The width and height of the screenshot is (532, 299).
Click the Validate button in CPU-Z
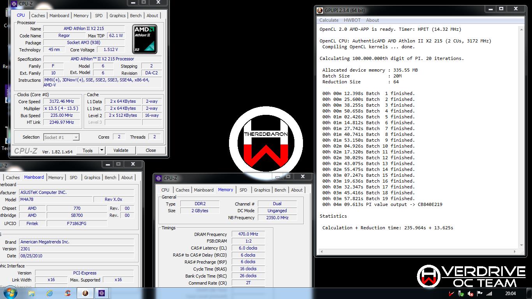(121, 150)
